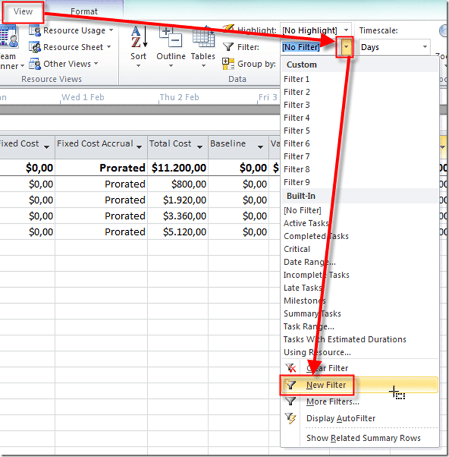449x457 pixels.
Task: Open the Outline tool icon
Action: [x=170, y=37]
